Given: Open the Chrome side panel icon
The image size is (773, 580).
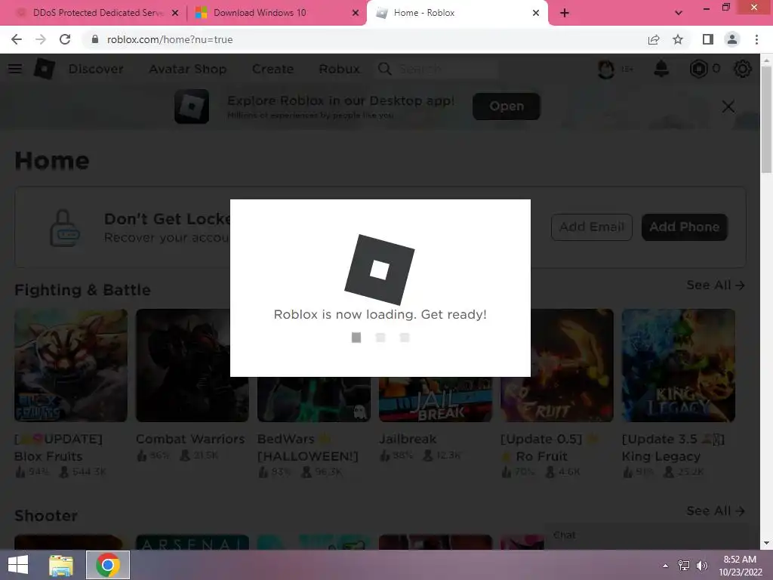Looking at the screenshot, I should tap(708, 39).
